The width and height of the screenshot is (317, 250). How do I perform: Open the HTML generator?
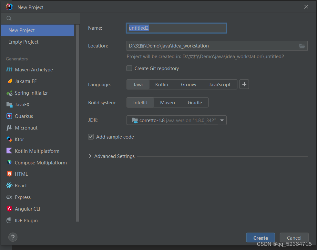coord(37,174)
